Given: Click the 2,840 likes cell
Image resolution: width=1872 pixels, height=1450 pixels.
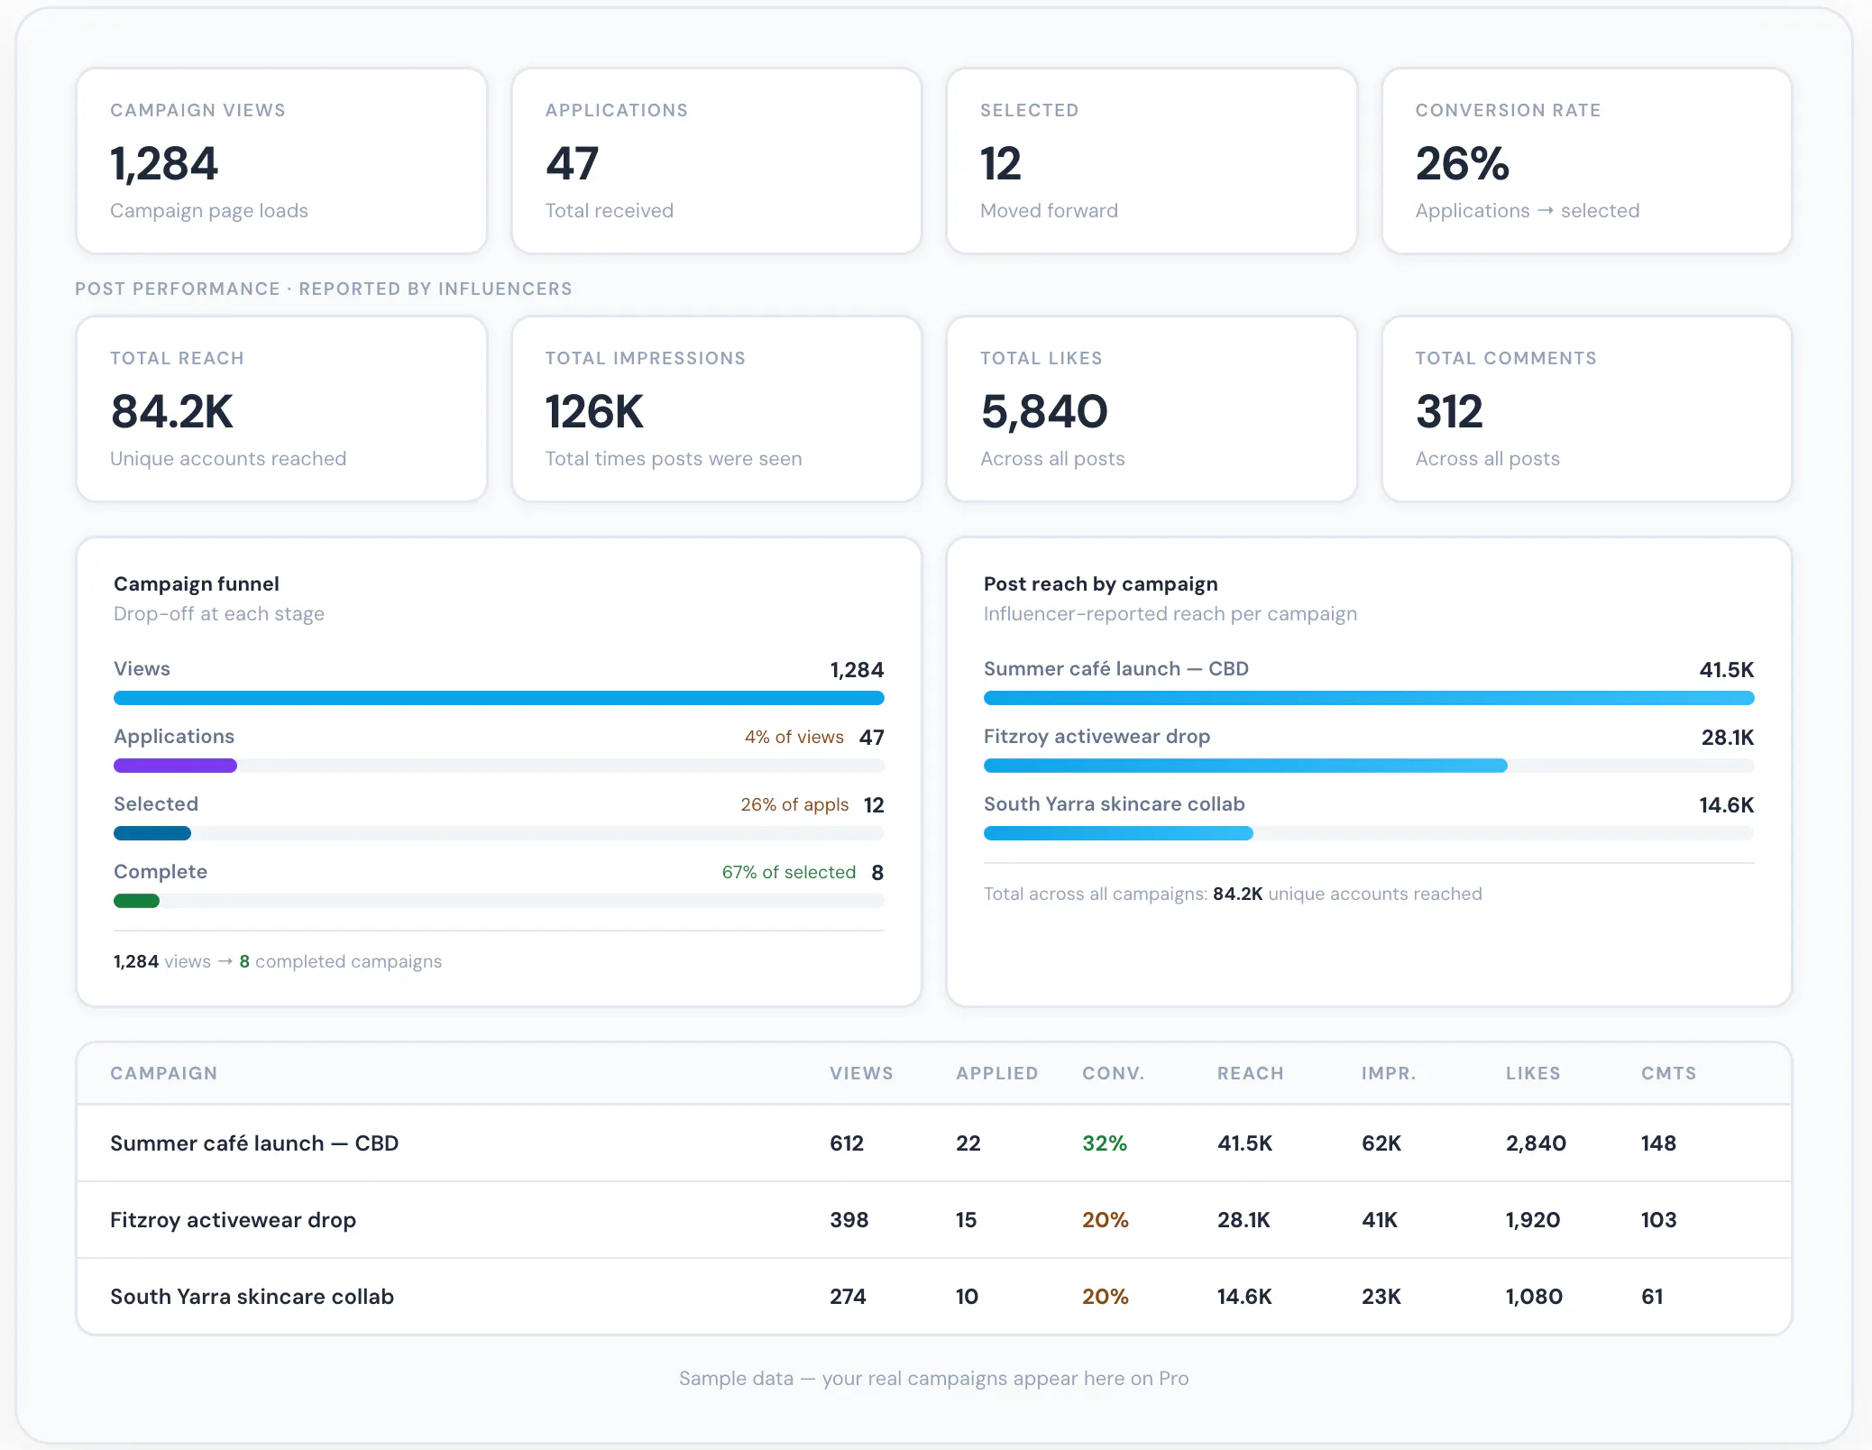Looking at the screenshot, I should coord(1536,1143).
